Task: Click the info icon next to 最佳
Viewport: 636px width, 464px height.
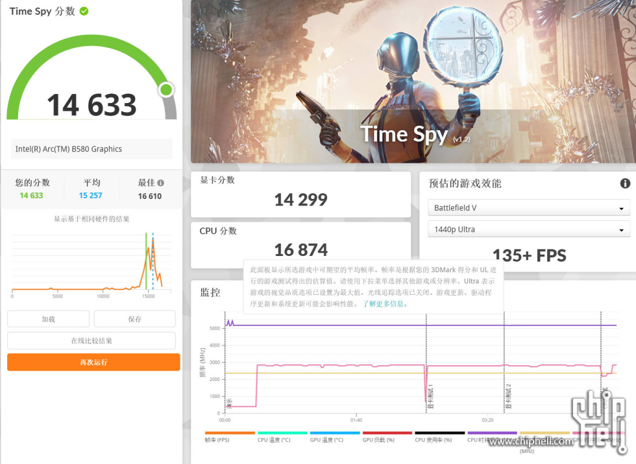Action: pos(161,183)
